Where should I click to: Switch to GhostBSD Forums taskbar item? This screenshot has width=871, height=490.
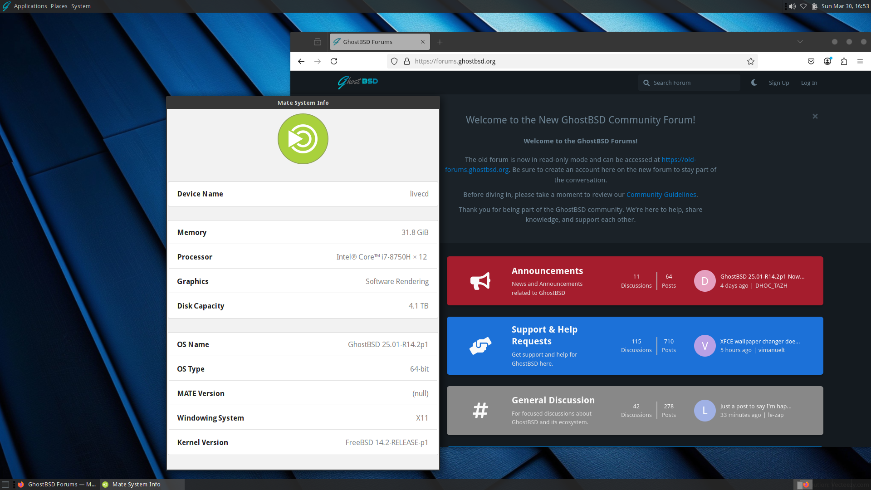point(57,485)
